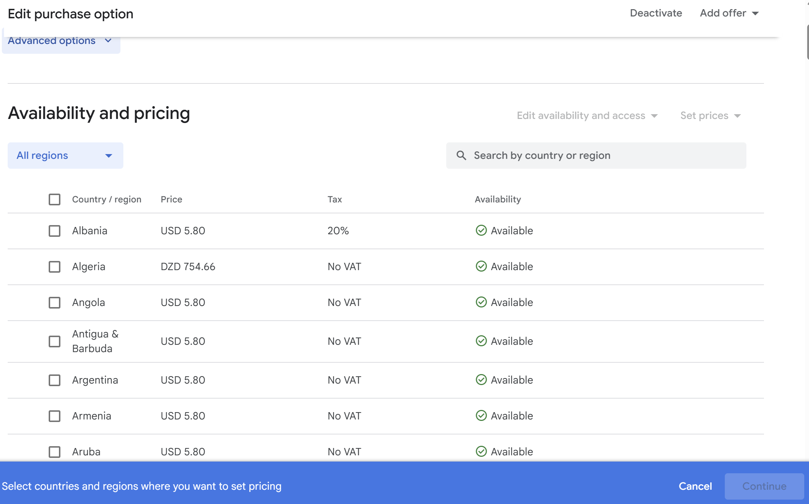Image resolution: width=809 pixels, height=504 pixels.
Task: Click the availability check icon for Aruba
Action: click(481, 451)
